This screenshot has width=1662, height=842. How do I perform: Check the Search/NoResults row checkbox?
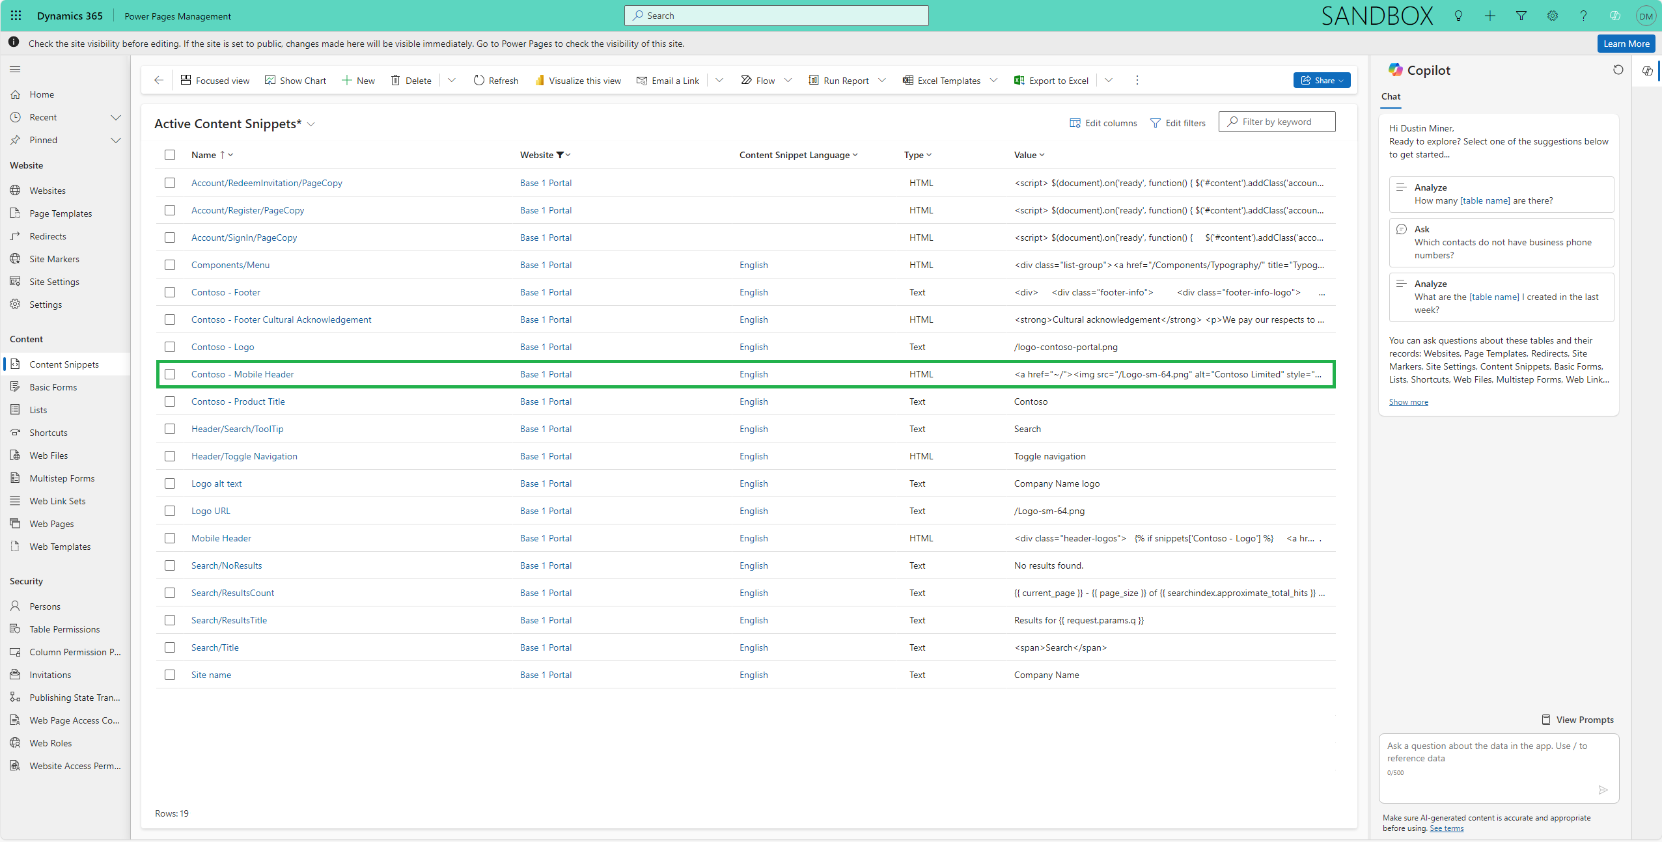click(170, 565)
